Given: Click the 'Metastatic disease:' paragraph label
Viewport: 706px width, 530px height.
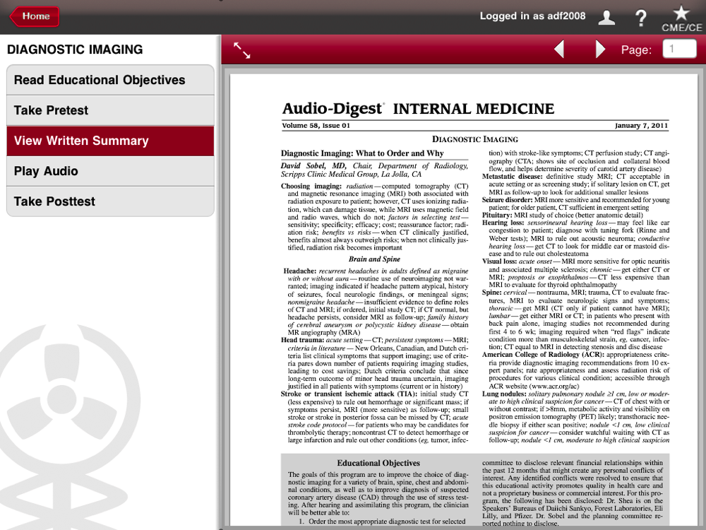Looking at the screenshot, I should pos(513,177).
